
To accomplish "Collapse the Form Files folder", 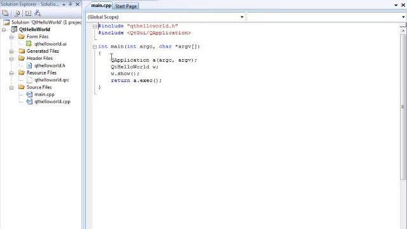I will [x=11, y=37].
